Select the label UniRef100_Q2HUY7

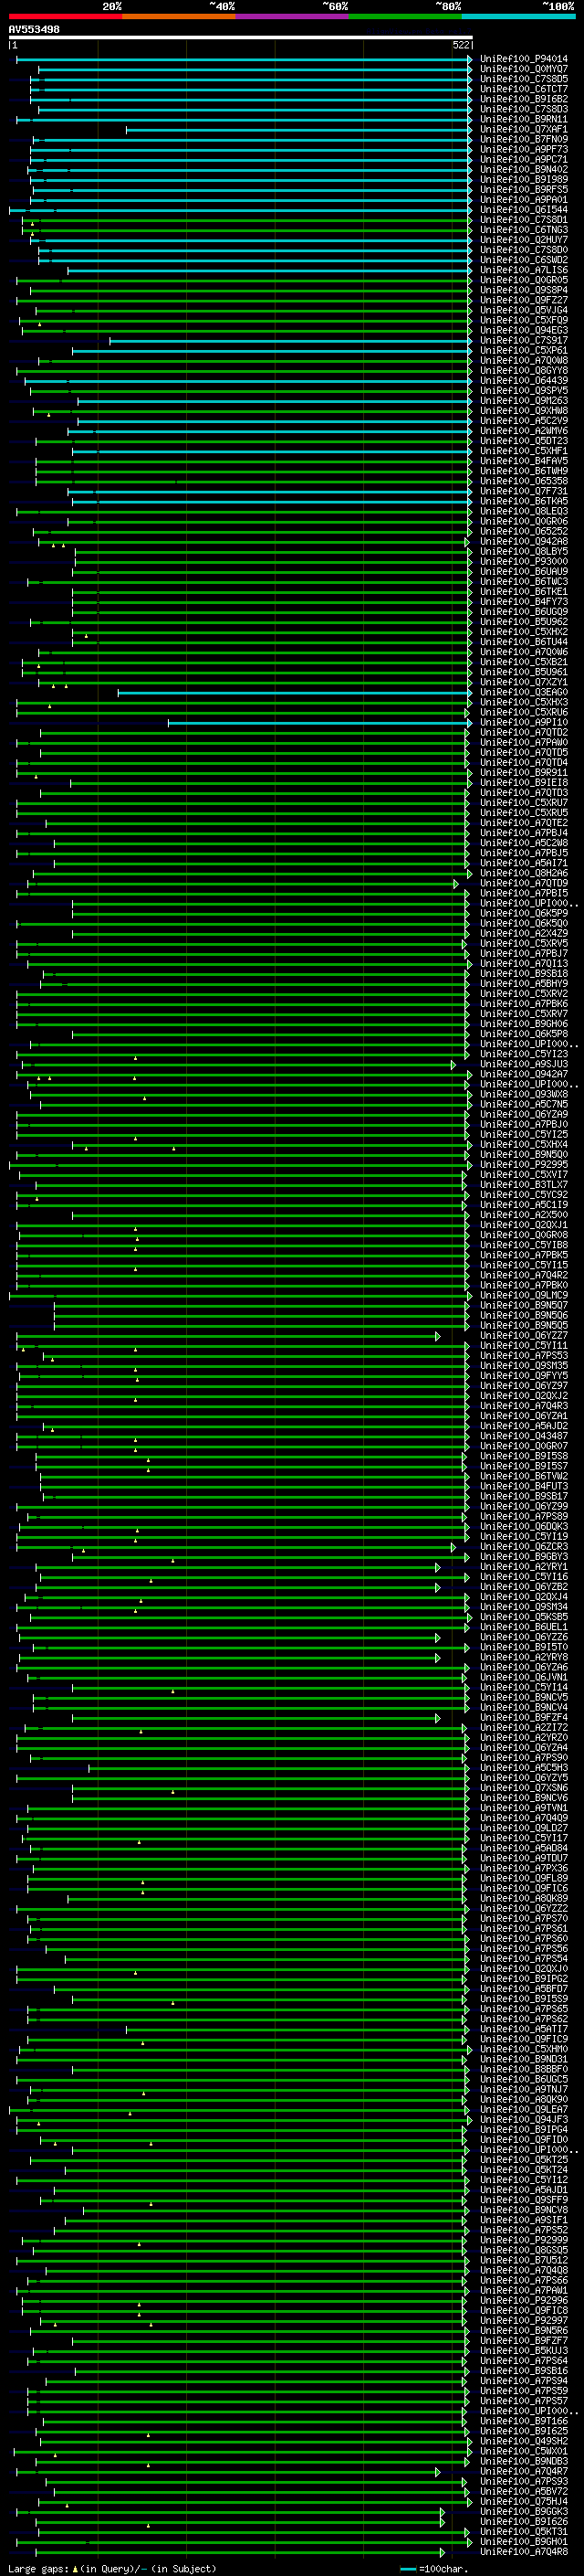[523, 240]
